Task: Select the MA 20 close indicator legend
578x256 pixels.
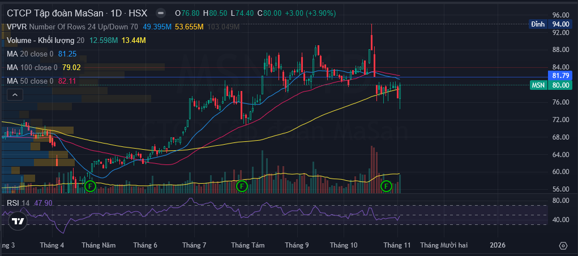Action: (25, 54)
